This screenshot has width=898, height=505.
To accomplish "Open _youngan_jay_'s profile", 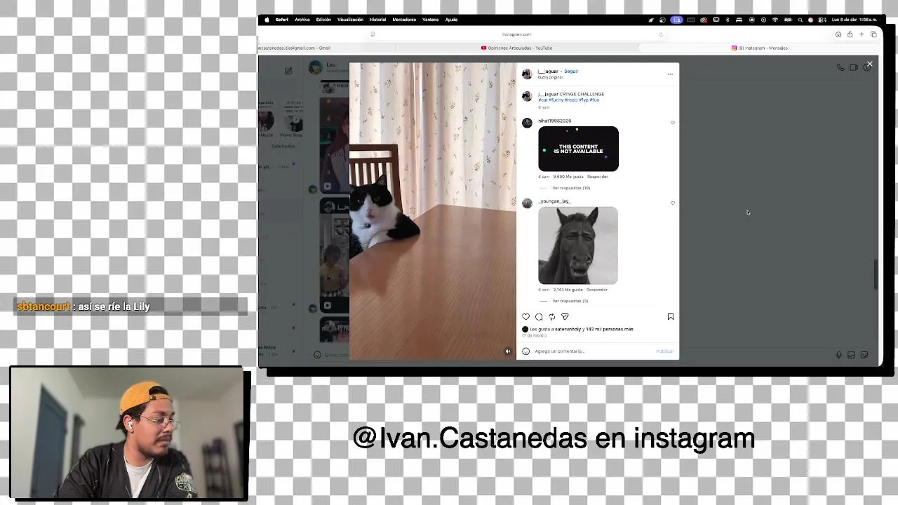I will click(554, 201).
